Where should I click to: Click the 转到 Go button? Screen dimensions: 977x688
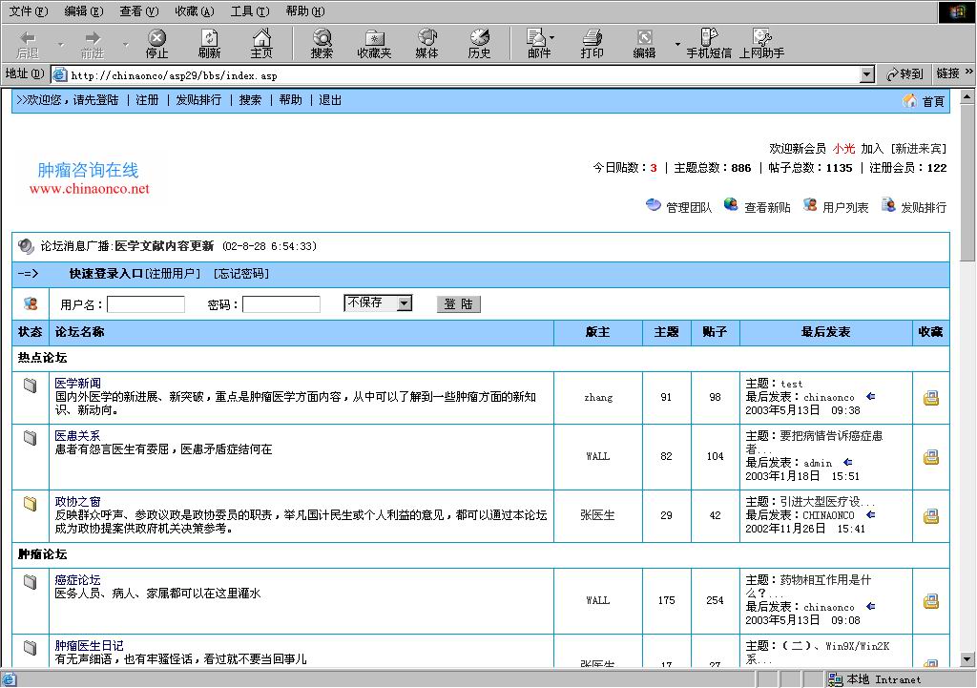coord(904,74)
